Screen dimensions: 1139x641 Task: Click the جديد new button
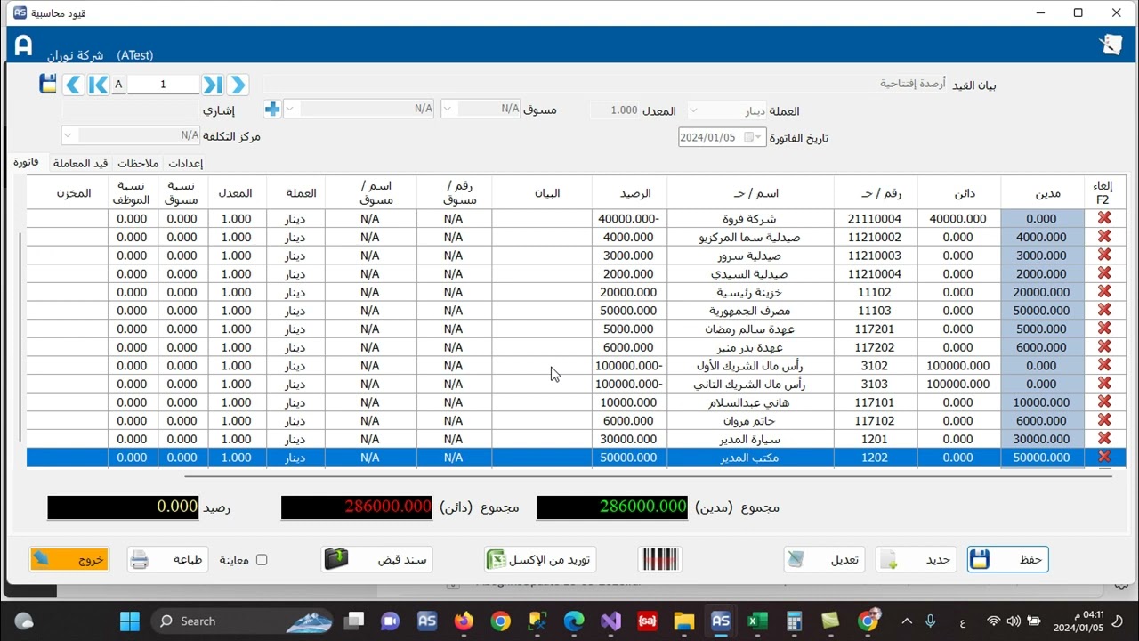917,559
